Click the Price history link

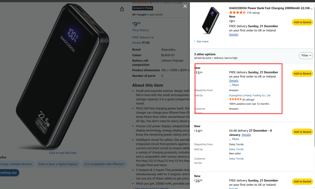140,30
